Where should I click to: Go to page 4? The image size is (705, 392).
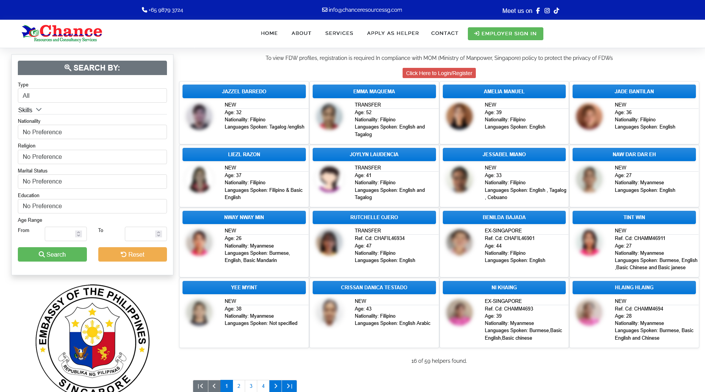[263, 386]
